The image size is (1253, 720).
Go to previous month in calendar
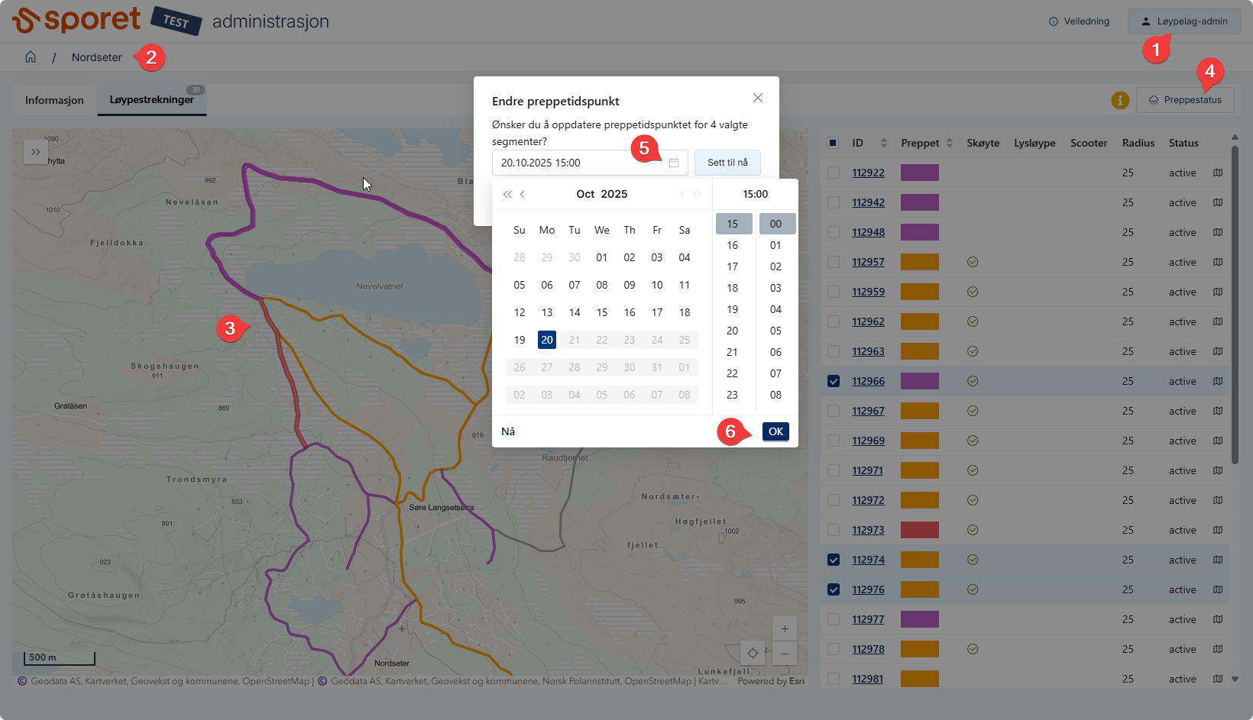[x=523, y=195]
